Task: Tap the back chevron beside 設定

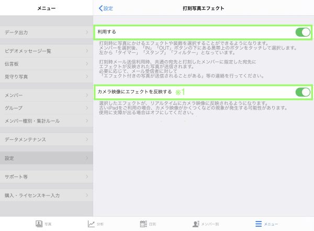Action: pyautogui.click(x=100, y=8)
